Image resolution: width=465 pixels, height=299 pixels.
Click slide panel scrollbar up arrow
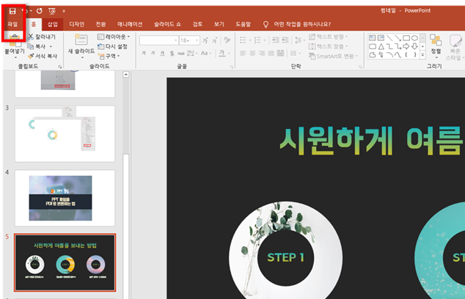click(x=126, y=75)
